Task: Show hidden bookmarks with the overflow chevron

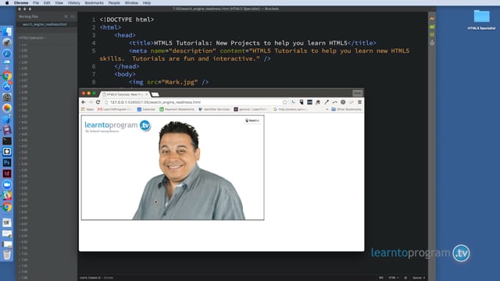Action: [x=327, y=109]
